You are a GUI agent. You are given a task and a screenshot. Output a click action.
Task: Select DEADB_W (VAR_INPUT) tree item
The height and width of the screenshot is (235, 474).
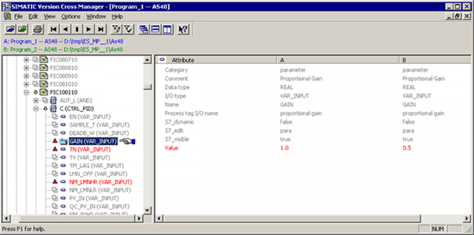coord(99,133)
